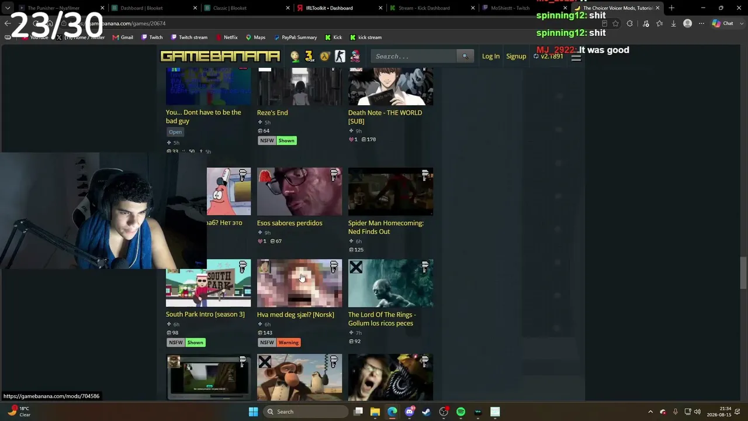Open the Edge downloads icon
Screen dimensions: 748x421
(673, 23)
